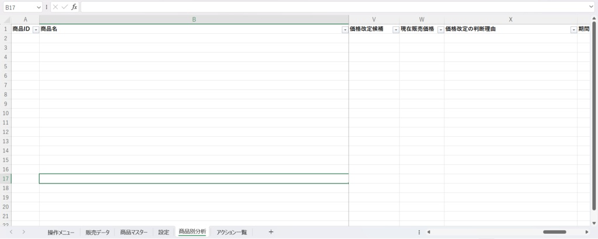Click the 商品ID header cell
This screenshot has height=239, width=598.
coord(26,29)
